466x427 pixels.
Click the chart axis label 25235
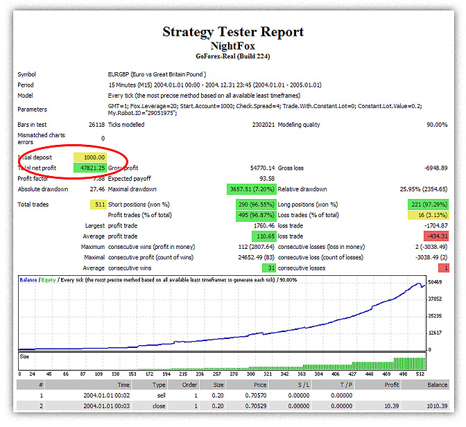pyautogui.click(x=435, y=316)
